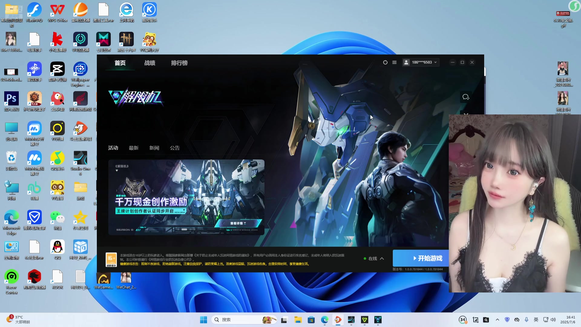
Task: Open YY福利大厅 desktop icon
Action: (149, 42)
